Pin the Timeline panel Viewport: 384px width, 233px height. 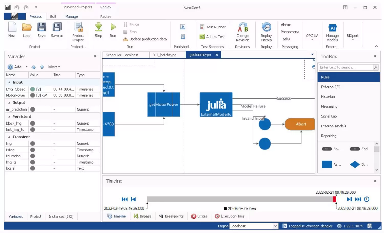[x=375, y=181]
